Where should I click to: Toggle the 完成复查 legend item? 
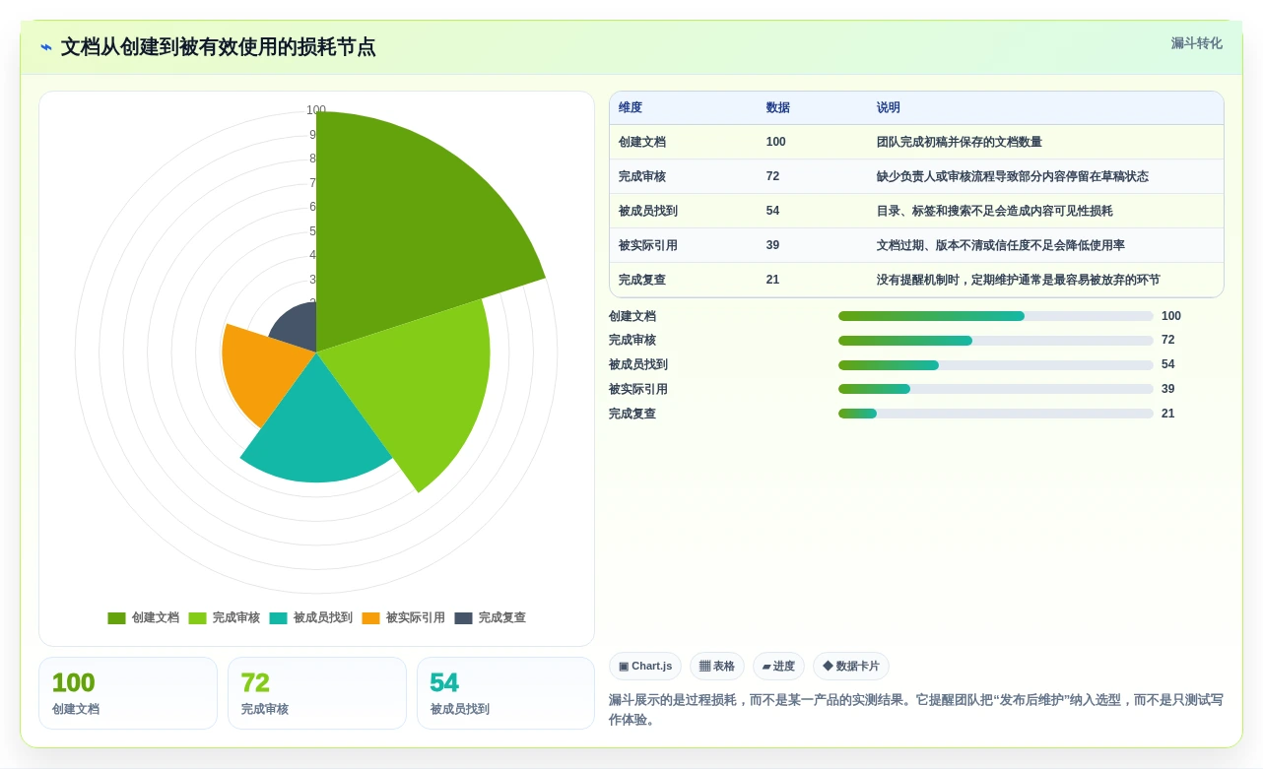[491, 618]
